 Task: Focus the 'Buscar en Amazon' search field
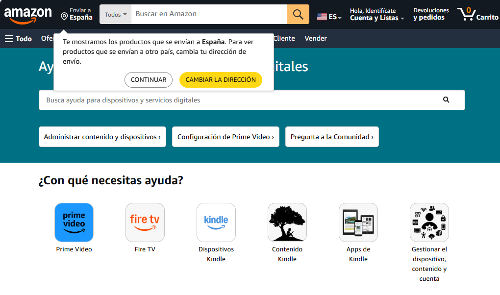click(x=209, y=14)
